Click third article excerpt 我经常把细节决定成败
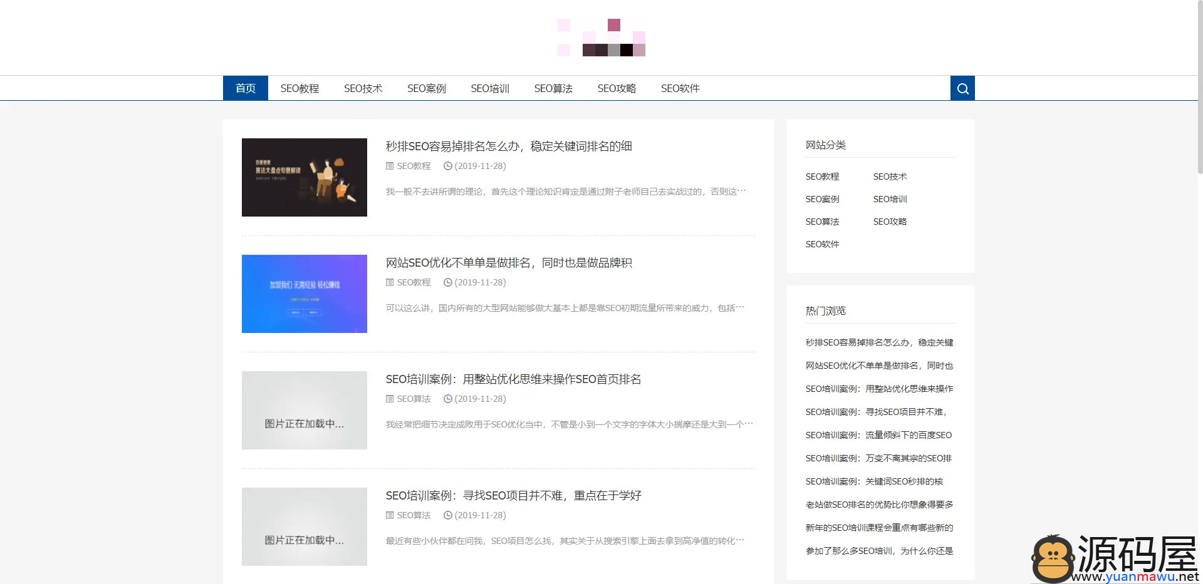Screen dimensions: 1203x584 [x=570, y=424]
